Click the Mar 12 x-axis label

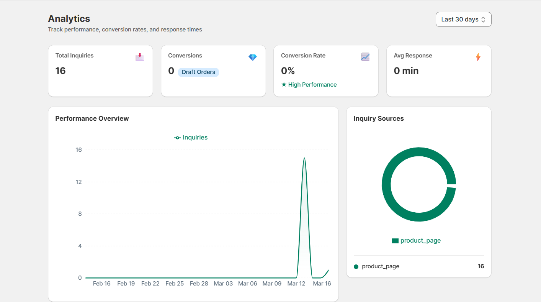click(x=296, y=284)
